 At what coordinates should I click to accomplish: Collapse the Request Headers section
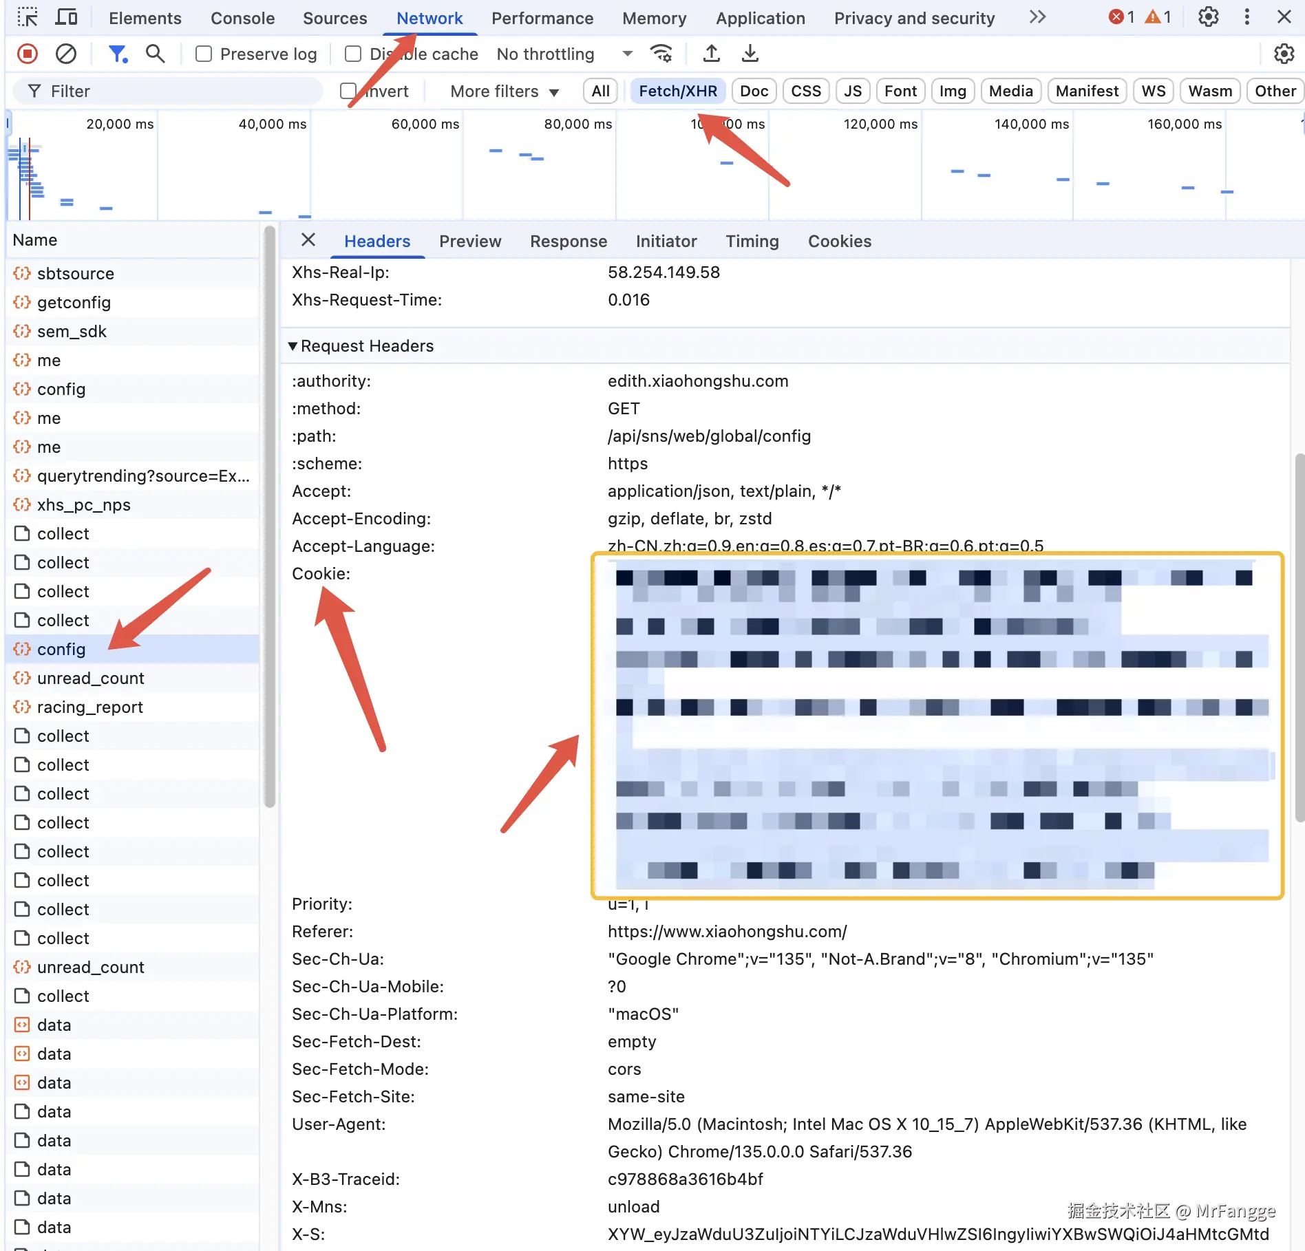pyautogui.click(x=293, y=346)
